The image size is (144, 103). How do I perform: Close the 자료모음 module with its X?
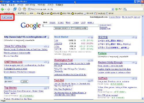(136, 37)
